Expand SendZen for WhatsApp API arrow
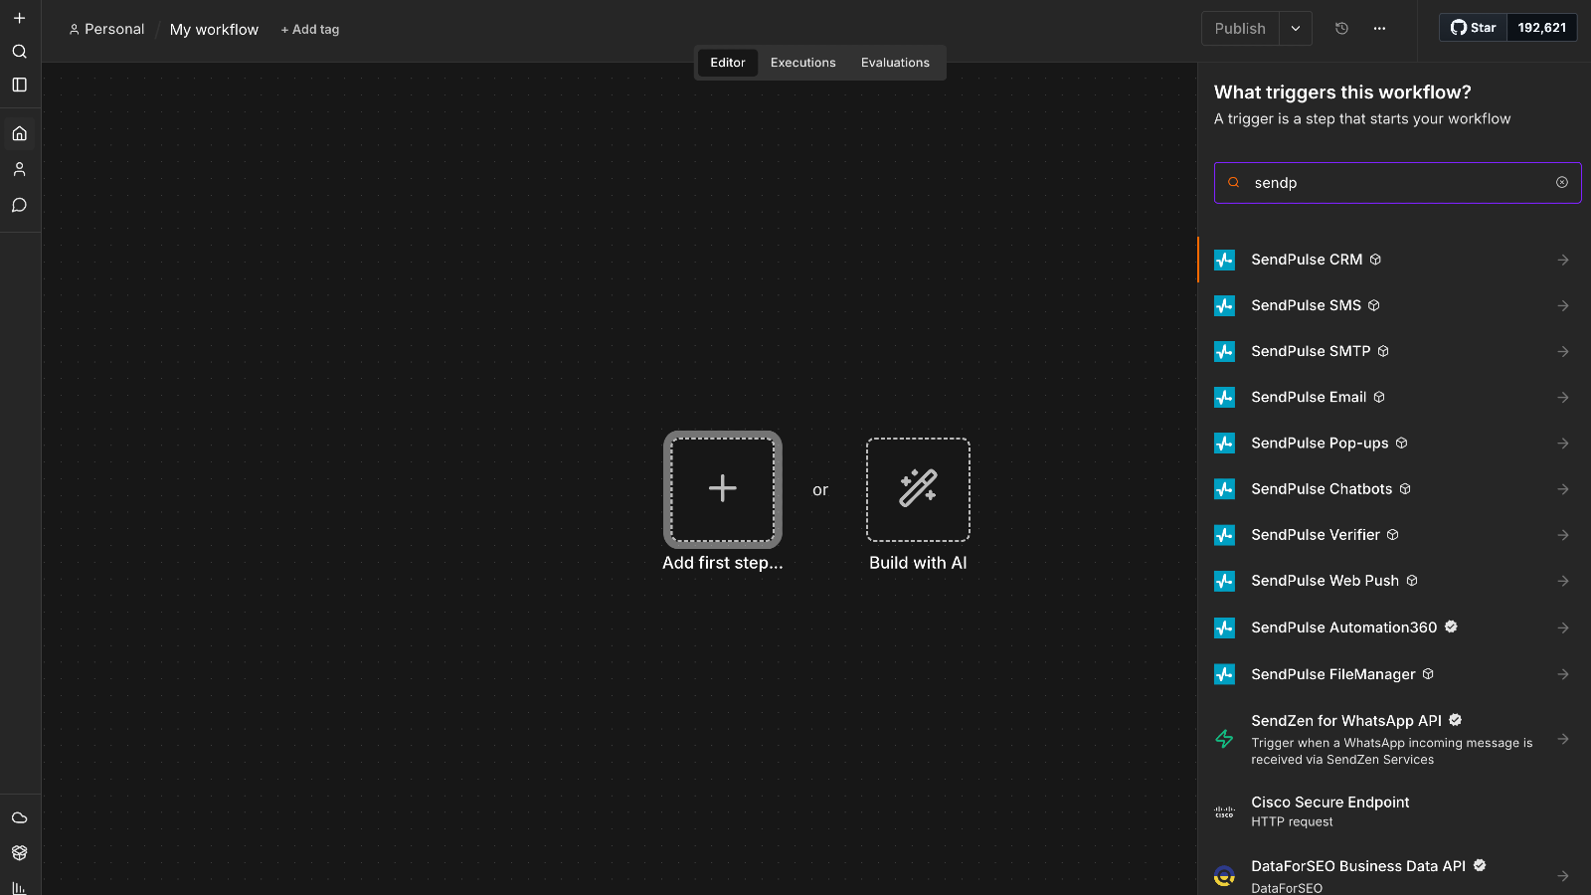 coord(1563,739)
